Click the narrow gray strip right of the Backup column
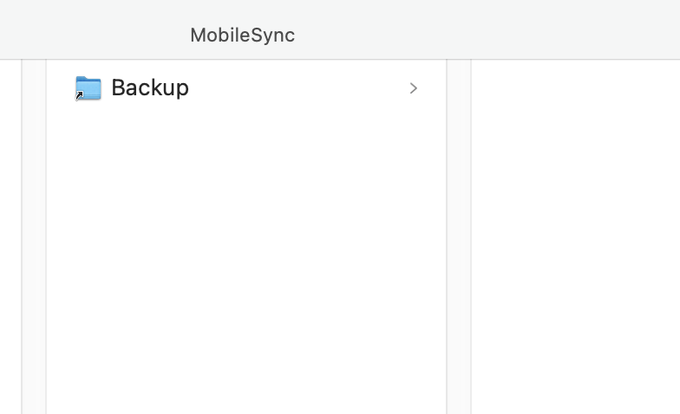 tap(459, 236)
